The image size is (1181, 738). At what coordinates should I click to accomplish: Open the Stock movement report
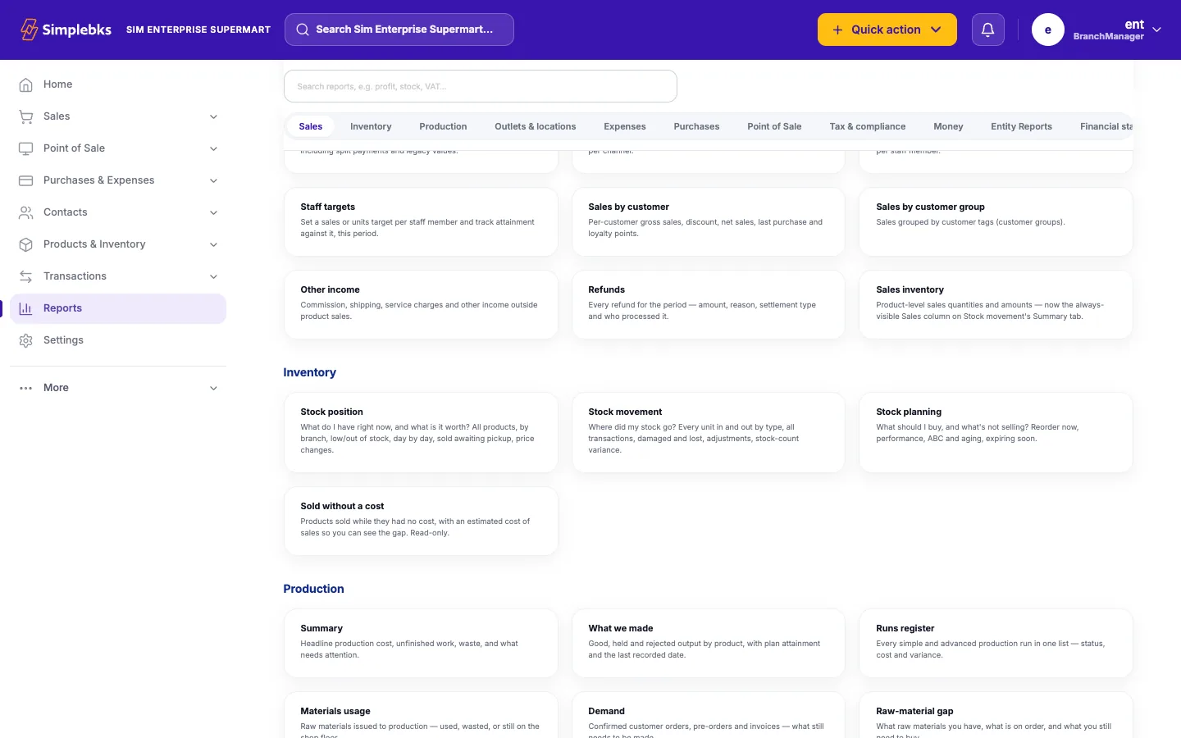709,432
